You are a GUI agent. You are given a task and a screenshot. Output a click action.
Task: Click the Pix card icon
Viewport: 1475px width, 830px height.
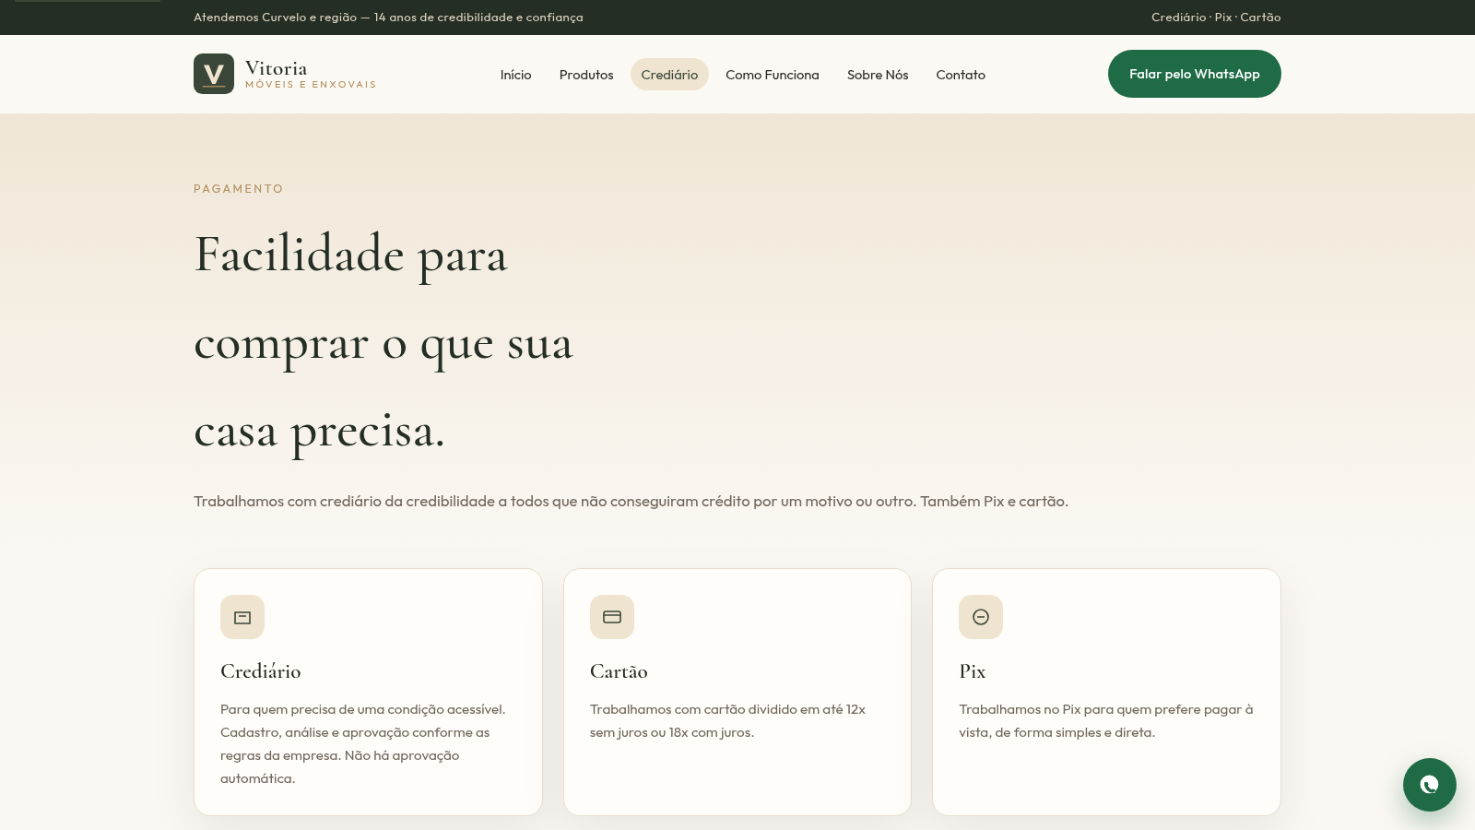point(981,617)
